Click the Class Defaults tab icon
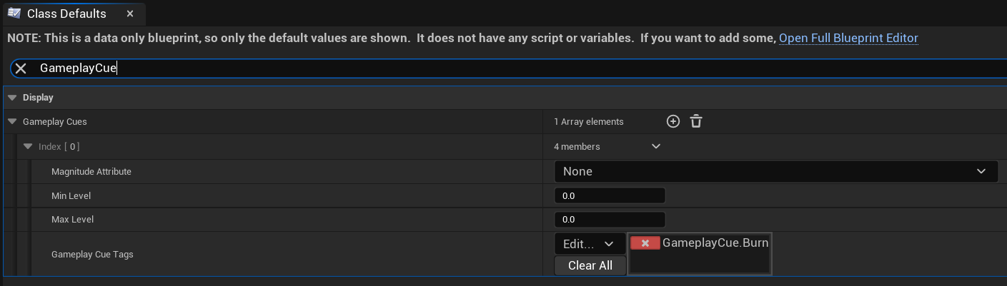1007x286 pixels. pos(14,14)
